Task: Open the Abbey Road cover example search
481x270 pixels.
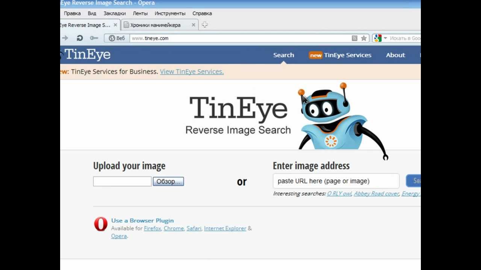Action: [x=377, y=193]
